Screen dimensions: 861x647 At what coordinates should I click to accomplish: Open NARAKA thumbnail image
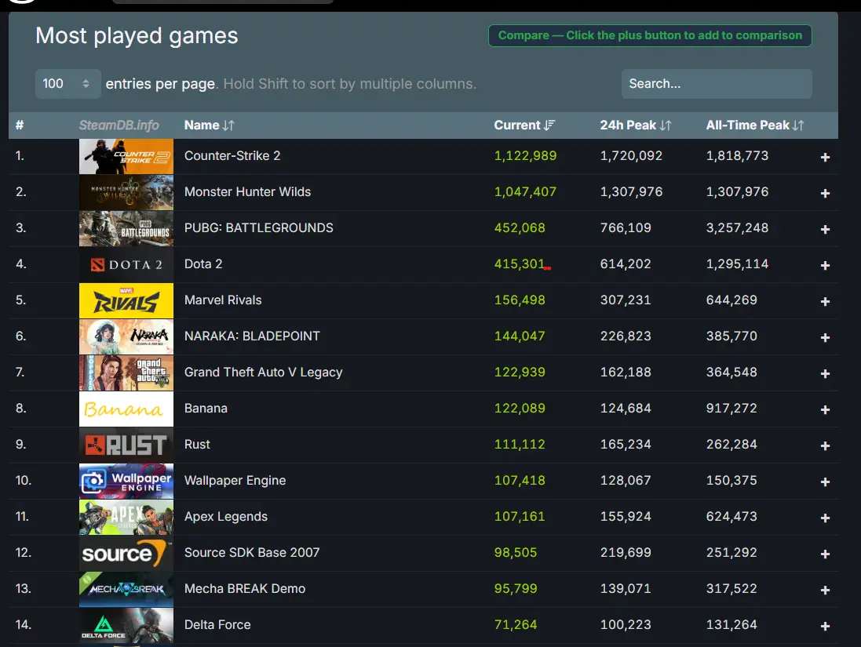126,337
